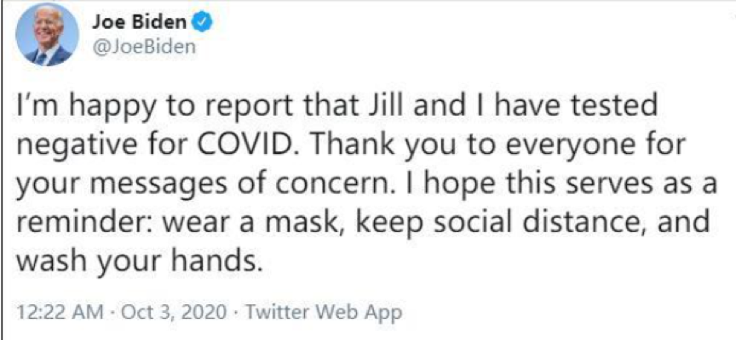Viewport: 736px width, 340px height.
Task: Click the blue verified checkmark badge
Action: 204,24
